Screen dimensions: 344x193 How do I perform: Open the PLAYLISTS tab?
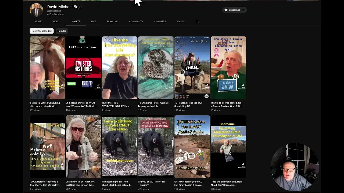pyautogui.click(x=113, y=21)
